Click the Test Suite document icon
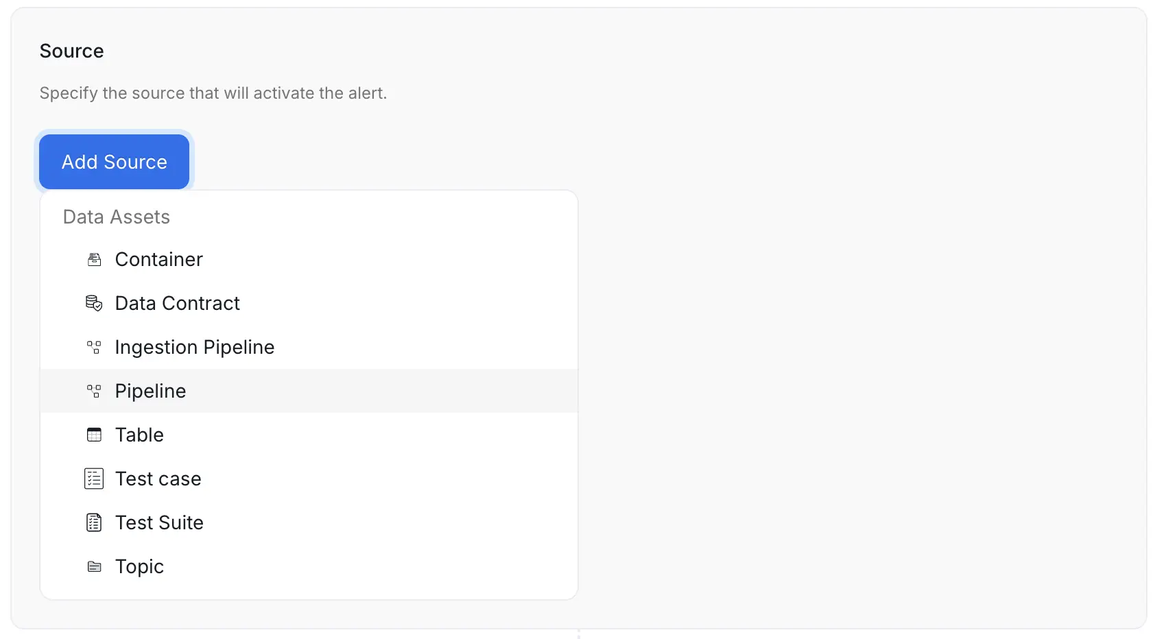 94,522
